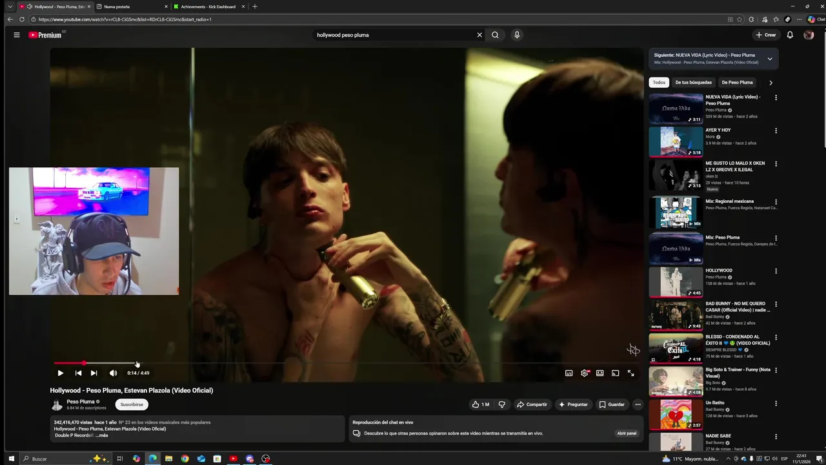The width and height of the screenshot is (826, 465).
Task: Select the De tus búsquedas chip
Action: point(693,83)
